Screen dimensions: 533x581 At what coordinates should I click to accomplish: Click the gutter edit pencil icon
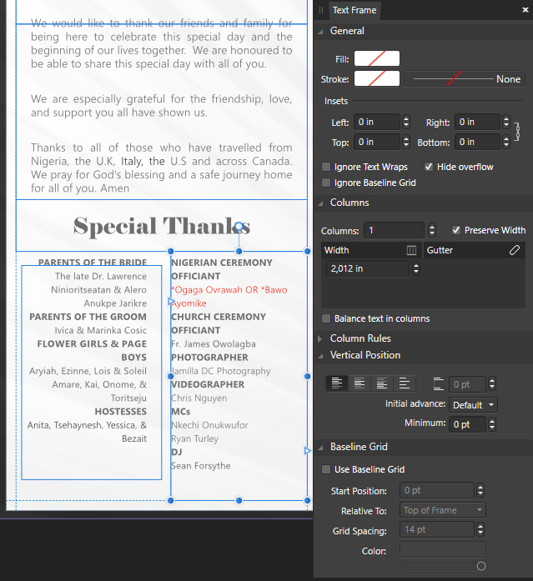click(x=515, y=250)
